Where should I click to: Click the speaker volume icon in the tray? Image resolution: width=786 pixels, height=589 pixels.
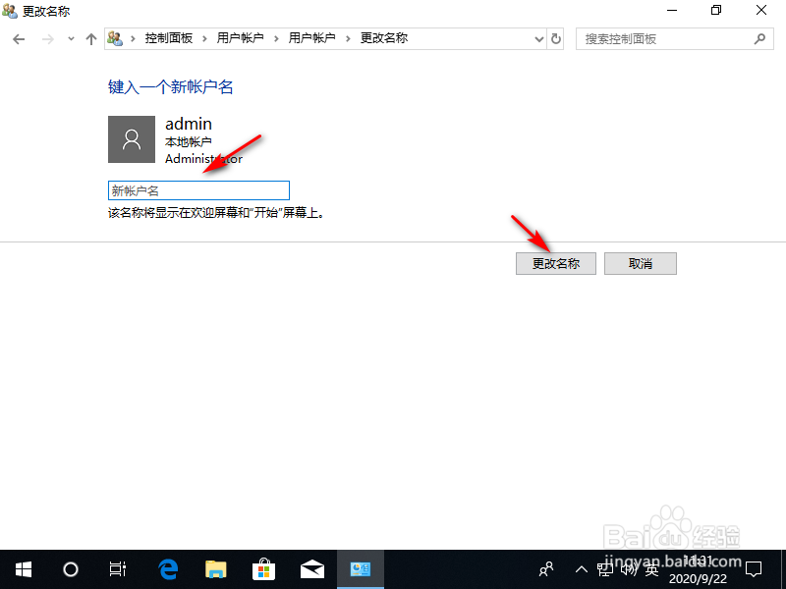(629, 569)
